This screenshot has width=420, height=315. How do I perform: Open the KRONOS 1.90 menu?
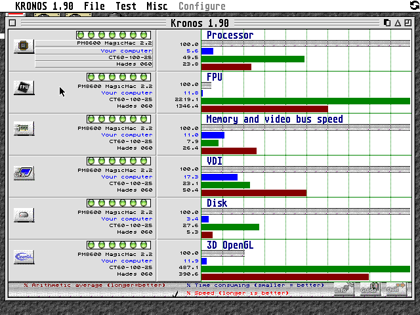(44, 6)
